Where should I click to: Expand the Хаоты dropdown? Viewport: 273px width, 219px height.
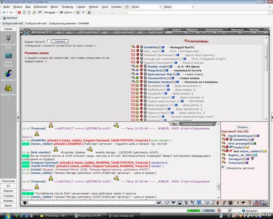(74, 12)
